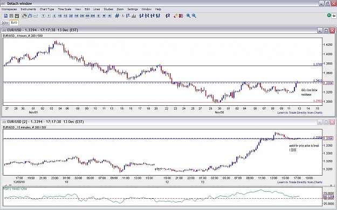337x210 pixels.
Task: Maximize the EUR/USD 4 hours chart window
Action: coord(326,30)
